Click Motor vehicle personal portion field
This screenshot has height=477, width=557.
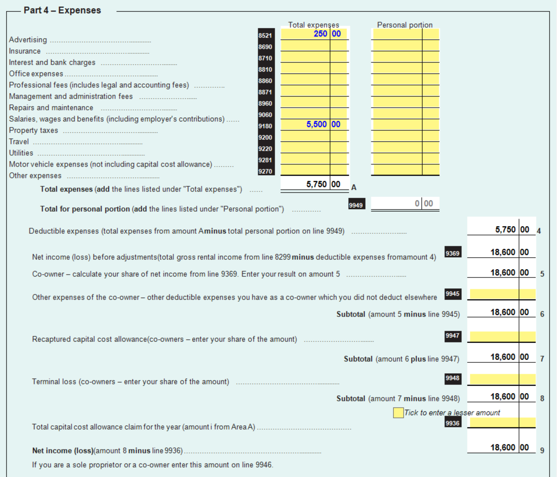point(405,158)
